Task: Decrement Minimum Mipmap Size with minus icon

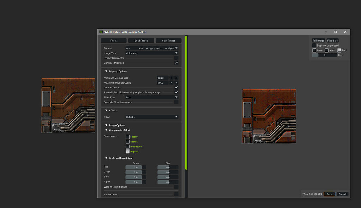Action: [x=172, y=78]
